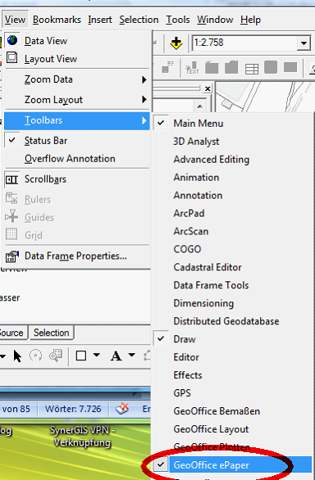Click the Add Data yellow plus icon
The image size is (315, 480).
176,43
